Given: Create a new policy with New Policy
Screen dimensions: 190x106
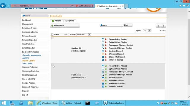Looking at the screenshot, I should click(x=65, y=26).
